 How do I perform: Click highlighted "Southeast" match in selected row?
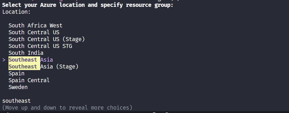(x=23, y=60)
